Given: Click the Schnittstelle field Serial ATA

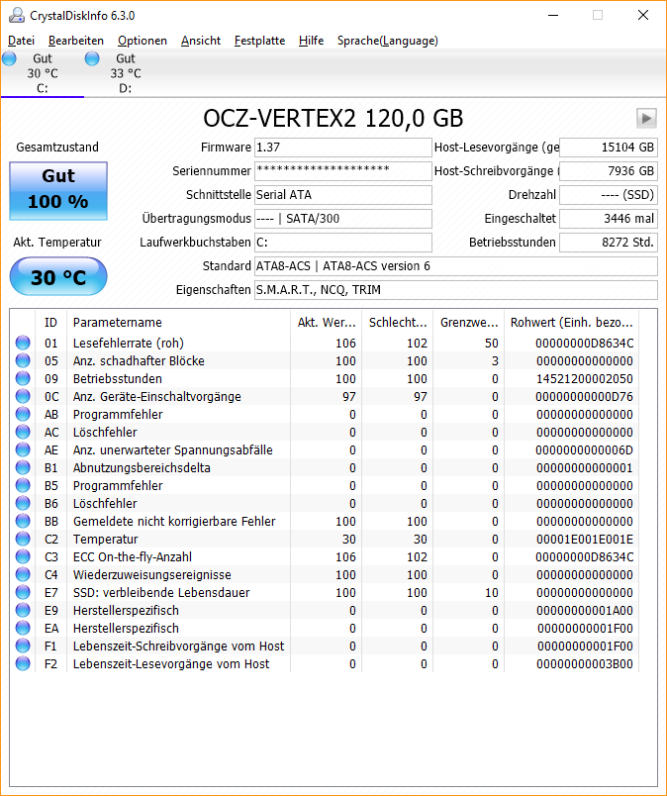Looking at the screenshot, I should pyautogui.click(x=343, y=195).
